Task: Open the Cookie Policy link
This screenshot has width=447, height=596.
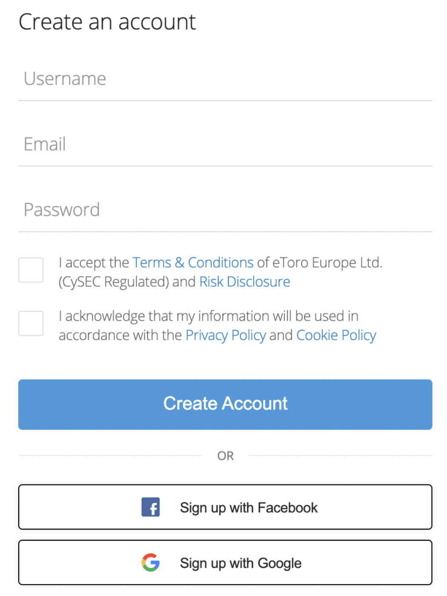Action: click(336, 335)
